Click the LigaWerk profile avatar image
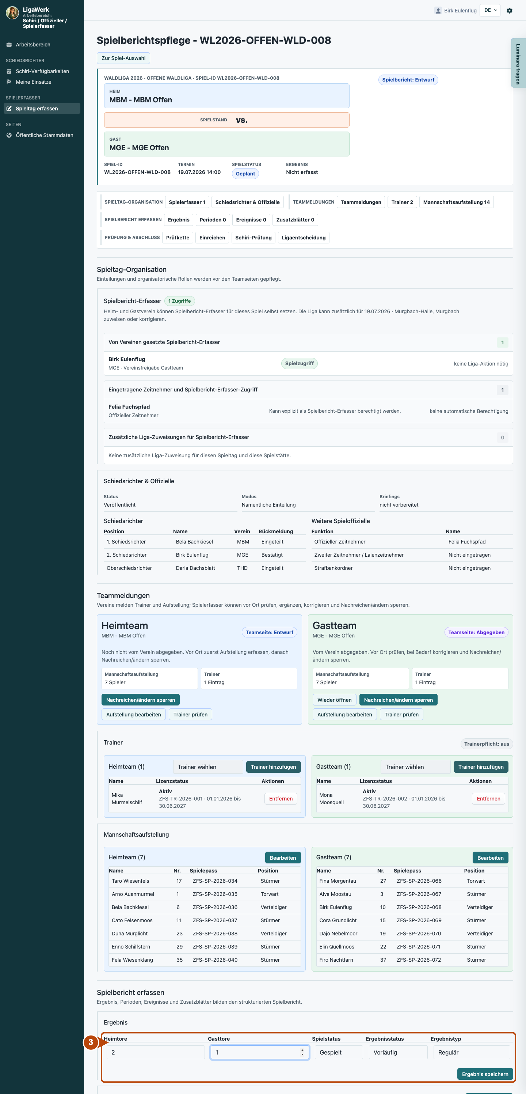This screenshot has height=1094, width=526. point(12,13)
